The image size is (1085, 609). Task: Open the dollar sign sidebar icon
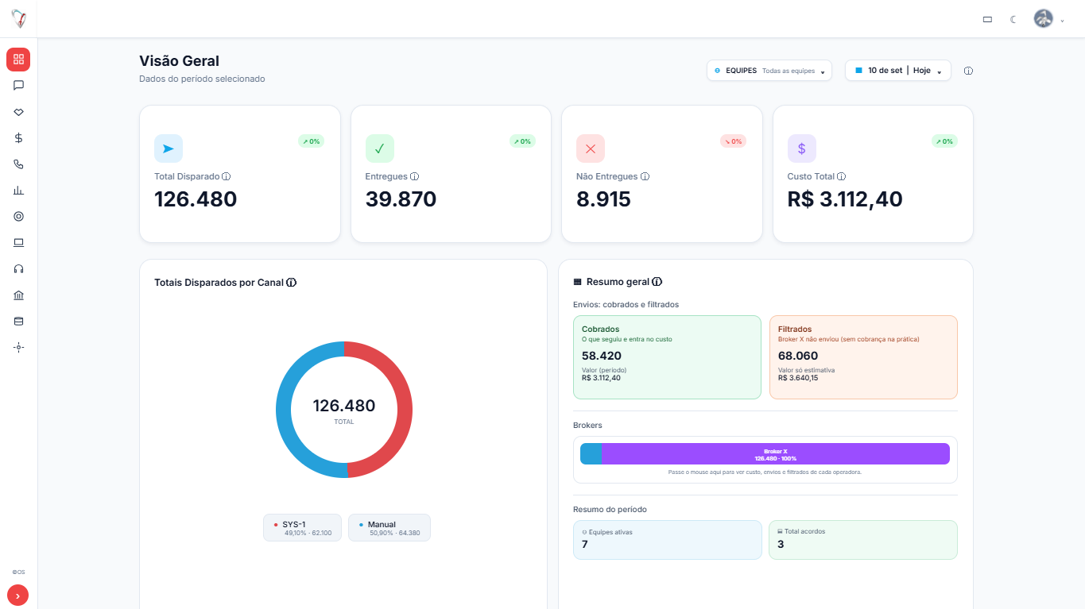click(x=18, y=138)
